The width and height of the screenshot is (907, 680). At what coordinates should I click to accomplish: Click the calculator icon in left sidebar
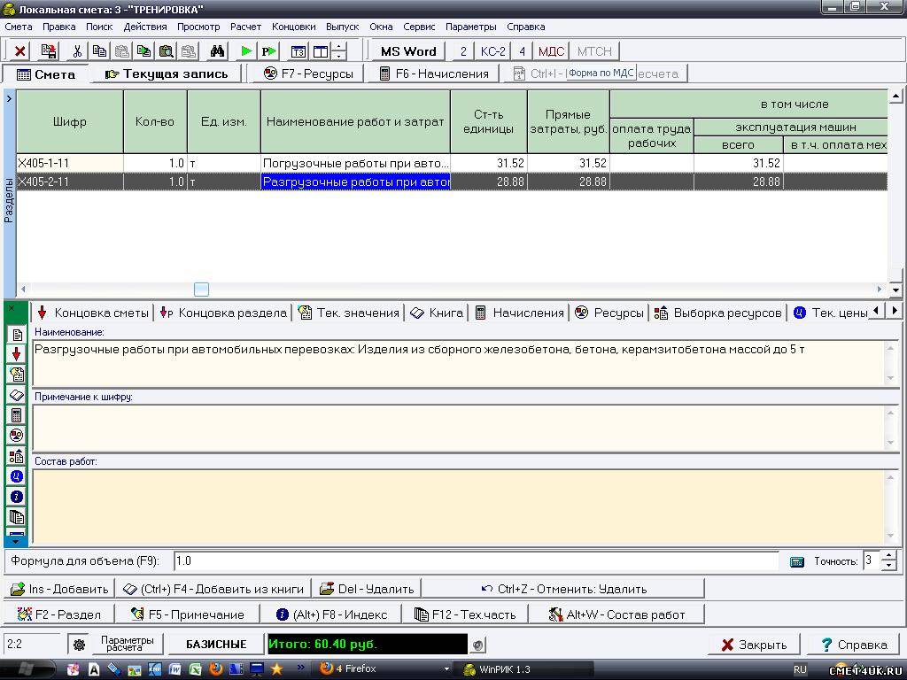(16, 415)
